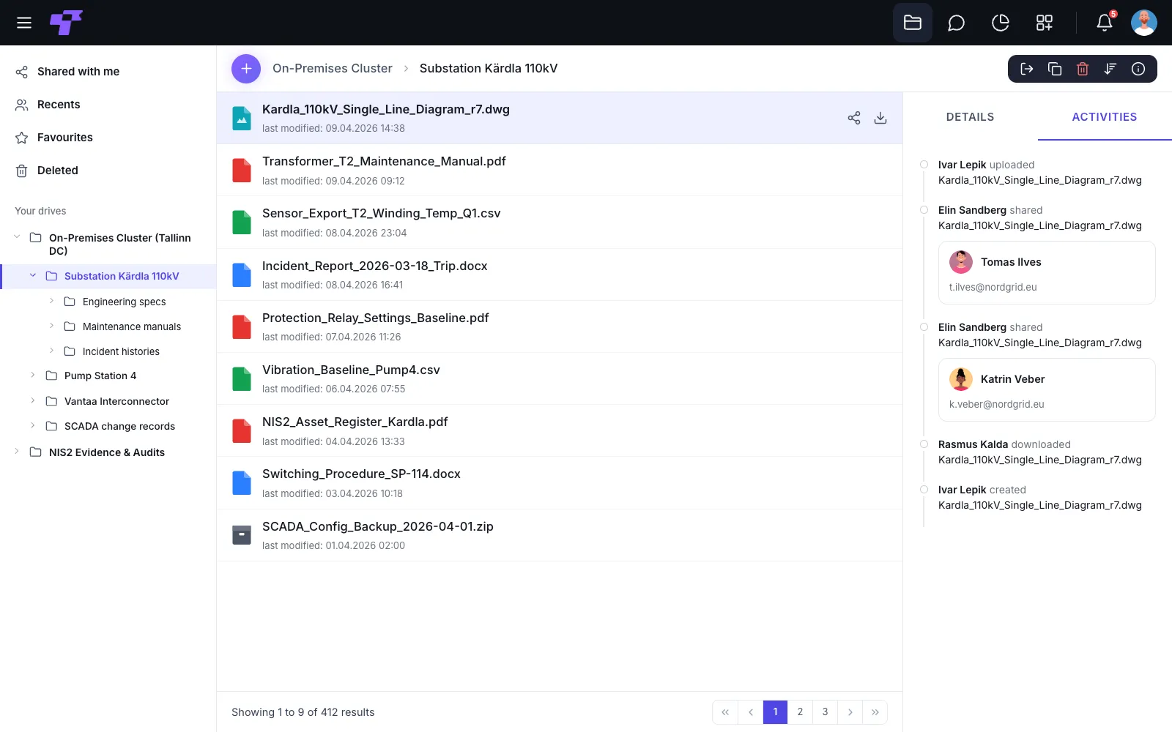Click the copy icon in action toolbar
The width and height of the screenshot is (1172, 732).
point(1055,69)
